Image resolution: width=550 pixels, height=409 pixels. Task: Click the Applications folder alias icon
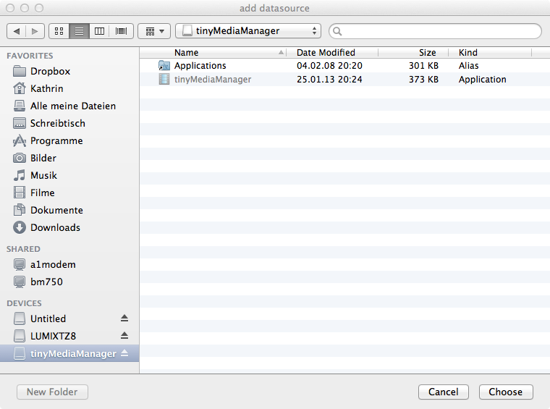pos(164,66)
